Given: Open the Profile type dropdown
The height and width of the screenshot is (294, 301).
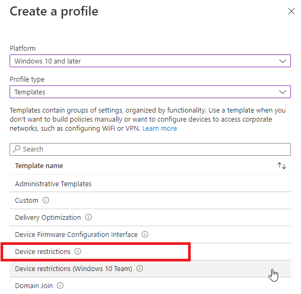Looking at the screenshot, I should pyautogui.click(x=150, y=92).
